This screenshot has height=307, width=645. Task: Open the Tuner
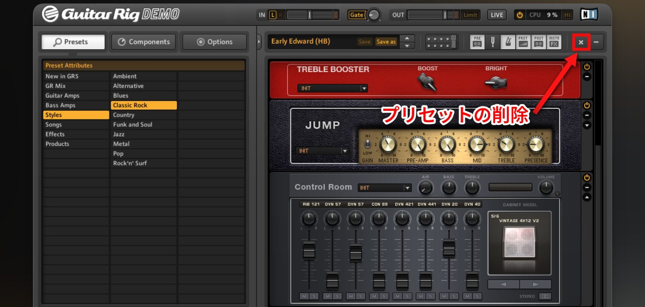493,42
